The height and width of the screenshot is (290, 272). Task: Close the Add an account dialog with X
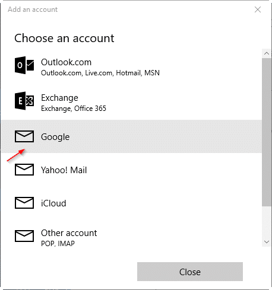coord(258,9)
